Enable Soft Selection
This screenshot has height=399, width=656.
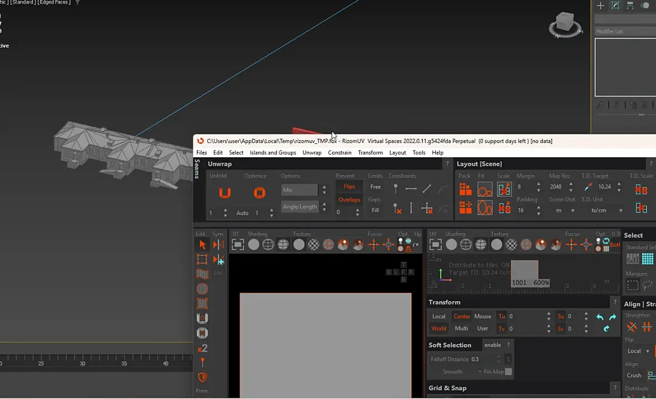[x=493, y=345]
